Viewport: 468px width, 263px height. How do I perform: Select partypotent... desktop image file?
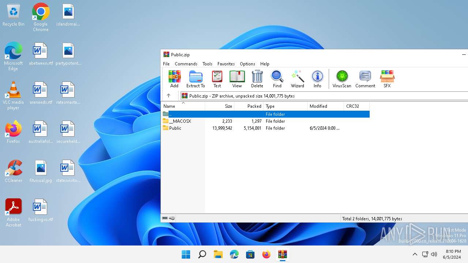[68, 54]
